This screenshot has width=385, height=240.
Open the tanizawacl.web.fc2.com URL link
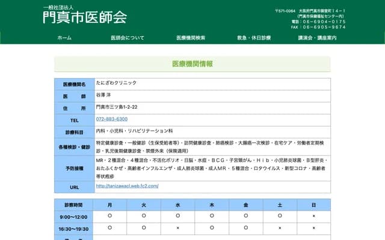tap(127, 186)
